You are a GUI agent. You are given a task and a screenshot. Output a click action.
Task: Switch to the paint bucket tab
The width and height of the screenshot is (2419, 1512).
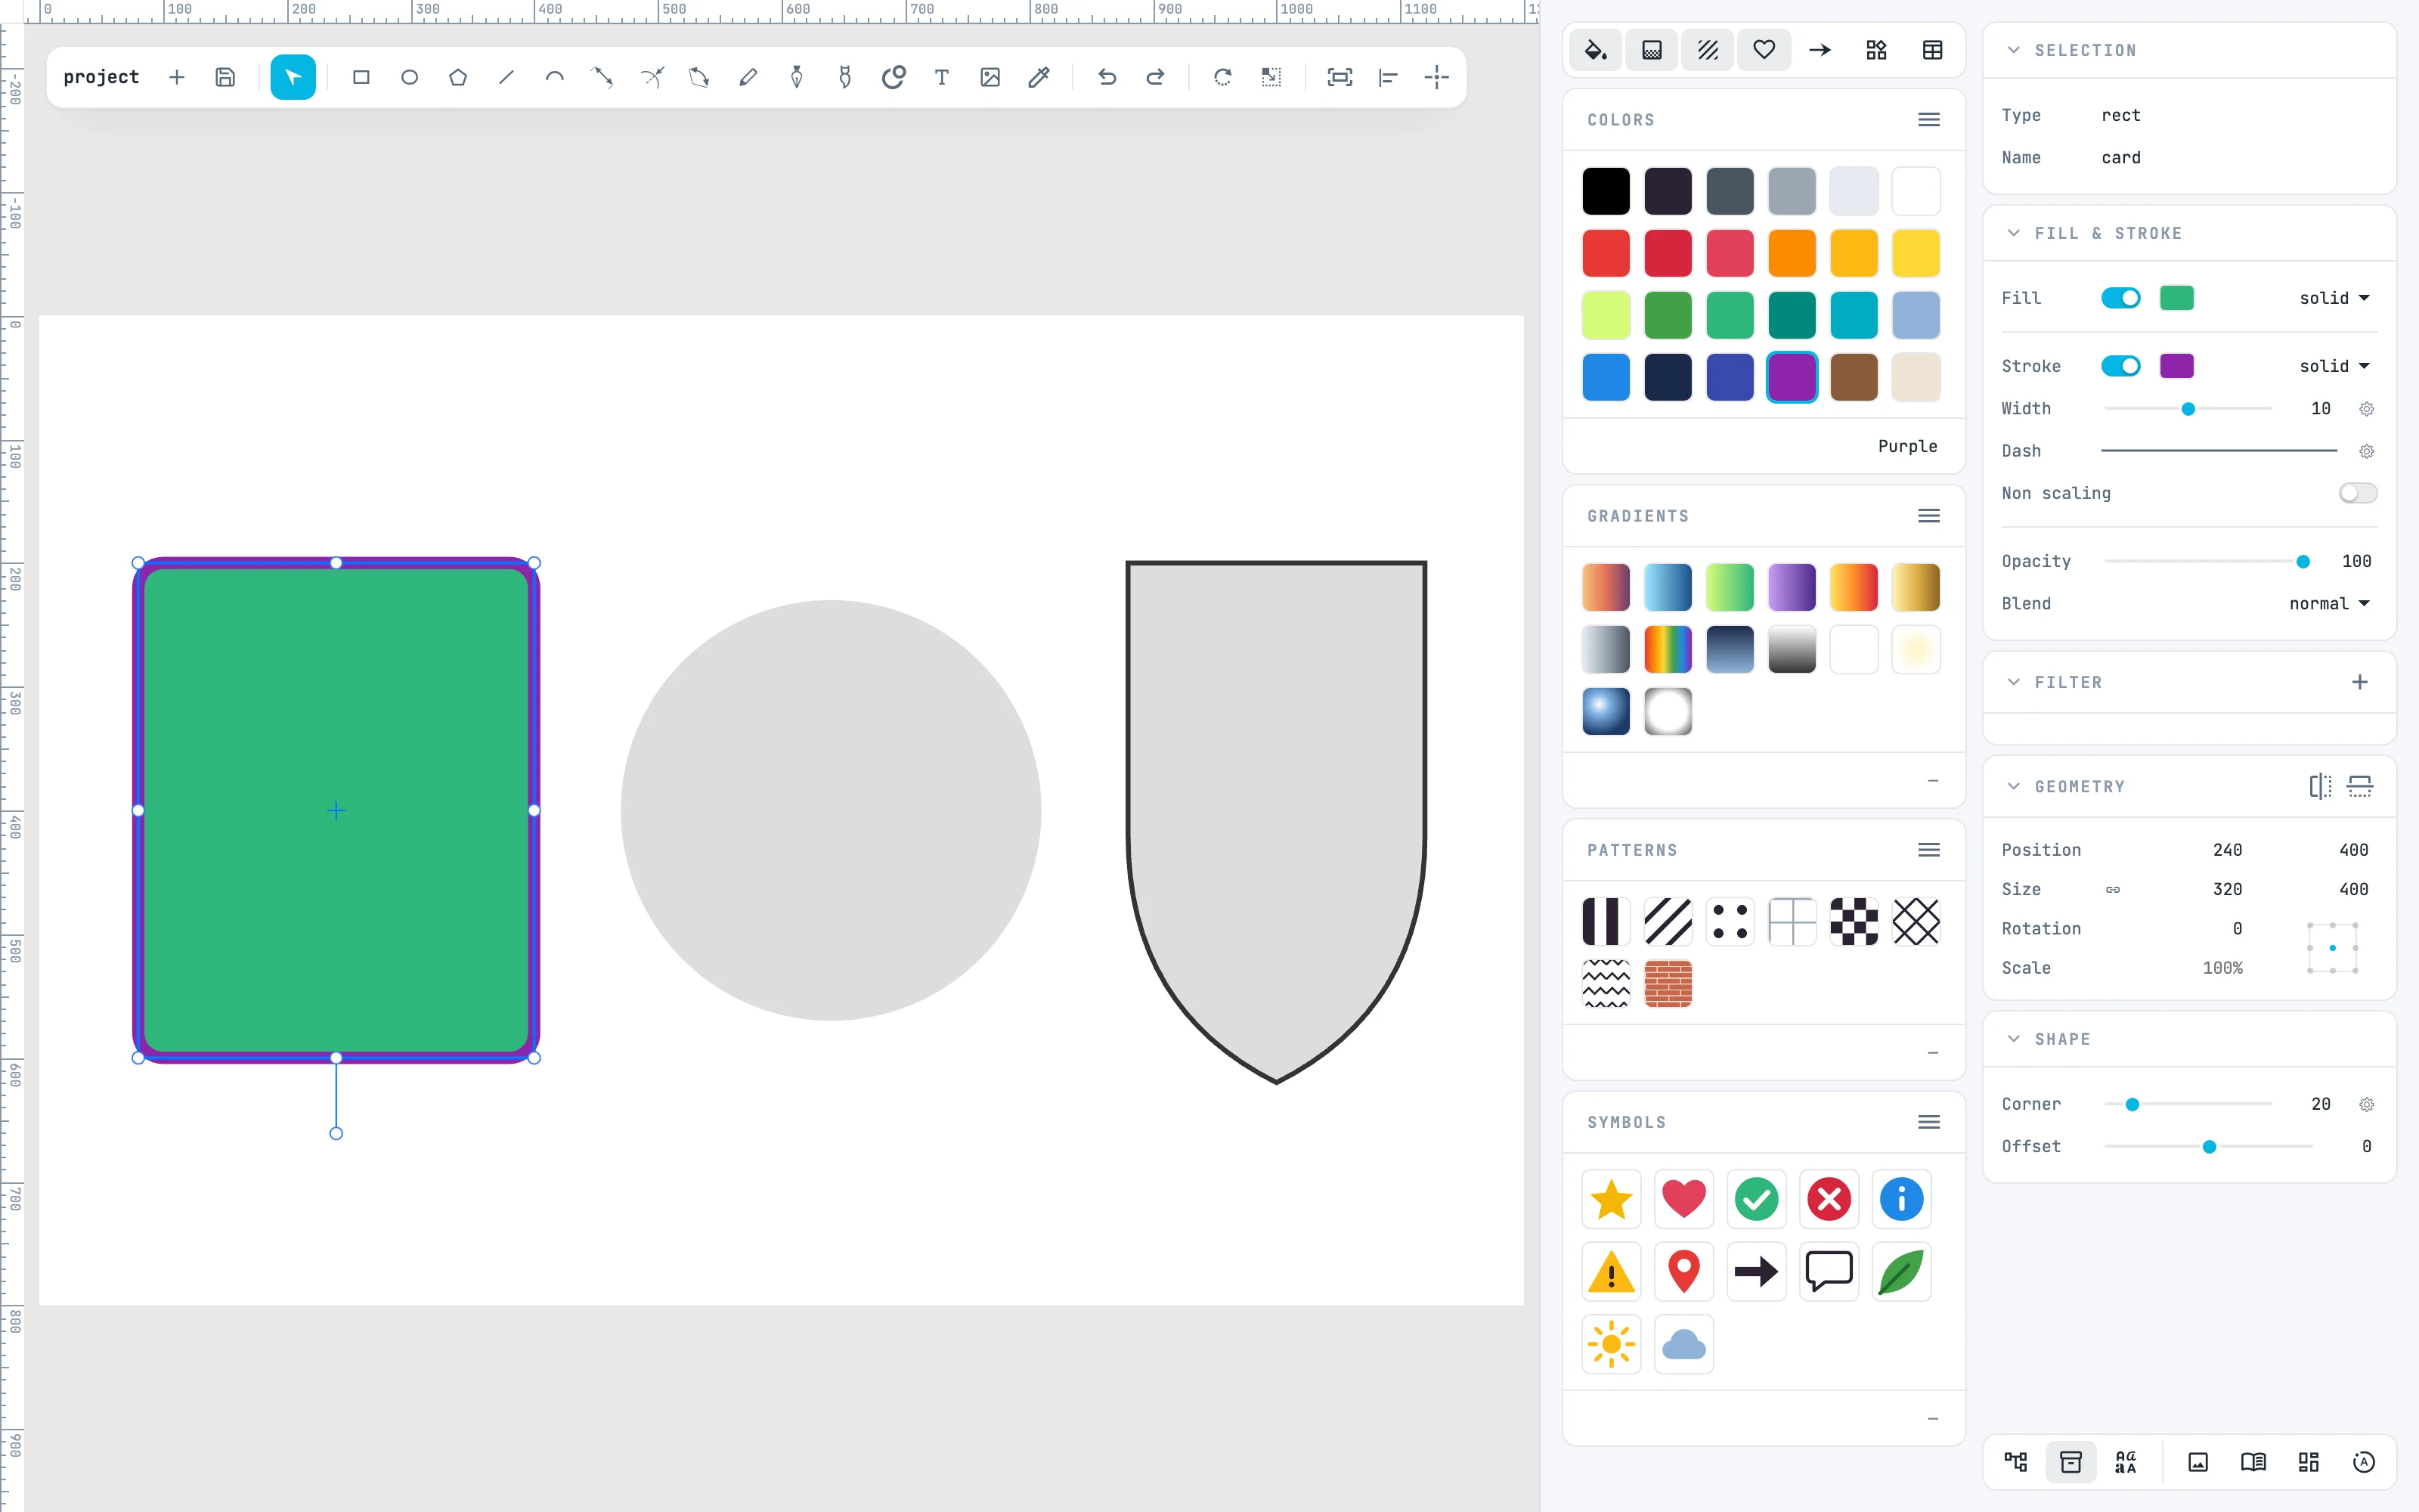[x=1595, y=50]
